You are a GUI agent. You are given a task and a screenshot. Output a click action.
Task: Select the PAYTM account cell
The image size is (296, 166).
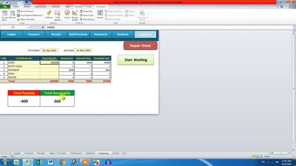(x=24, y=77)
